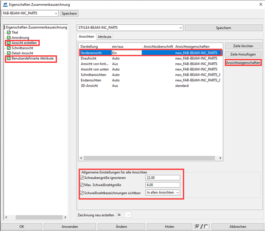Switch to the Attribute tab
The image size is (265, 231).
[x=104, y=37]
